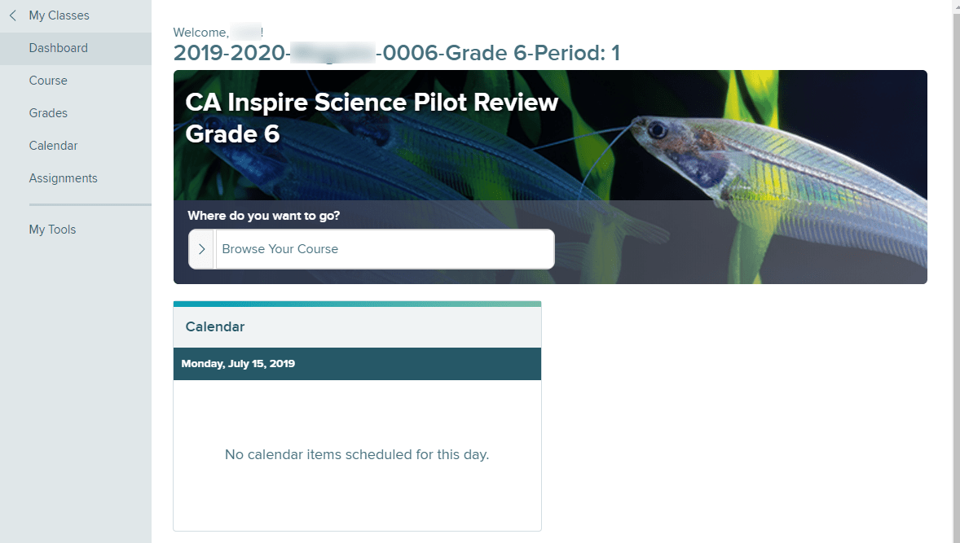Click the 'Where do you want to go?' label
This screenshot has height=543, width=960.
pos(262,215)
